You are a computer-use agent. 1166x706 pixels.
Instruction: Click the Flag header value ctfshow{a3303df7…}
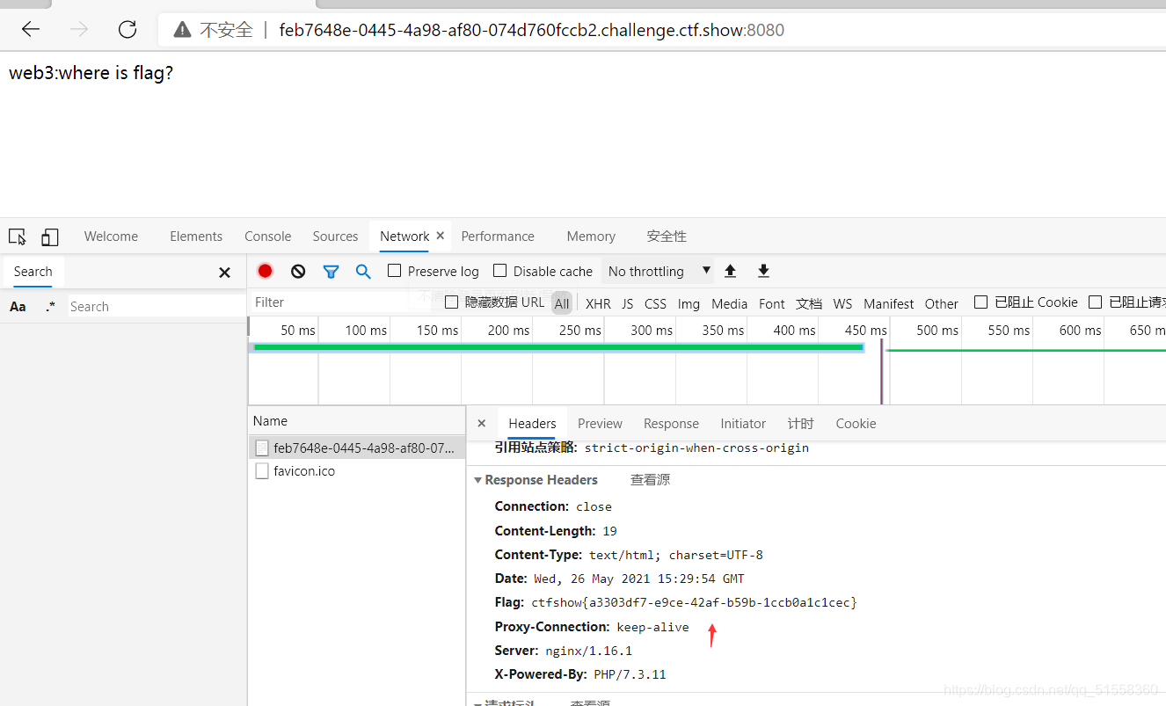tap(694, 603)
